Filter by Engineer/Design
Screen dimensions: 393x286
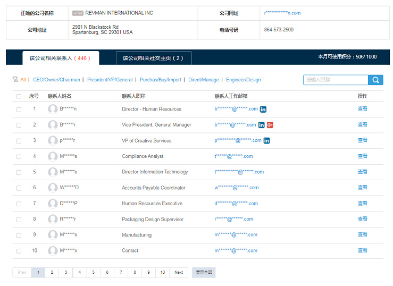tap(244, 80)
